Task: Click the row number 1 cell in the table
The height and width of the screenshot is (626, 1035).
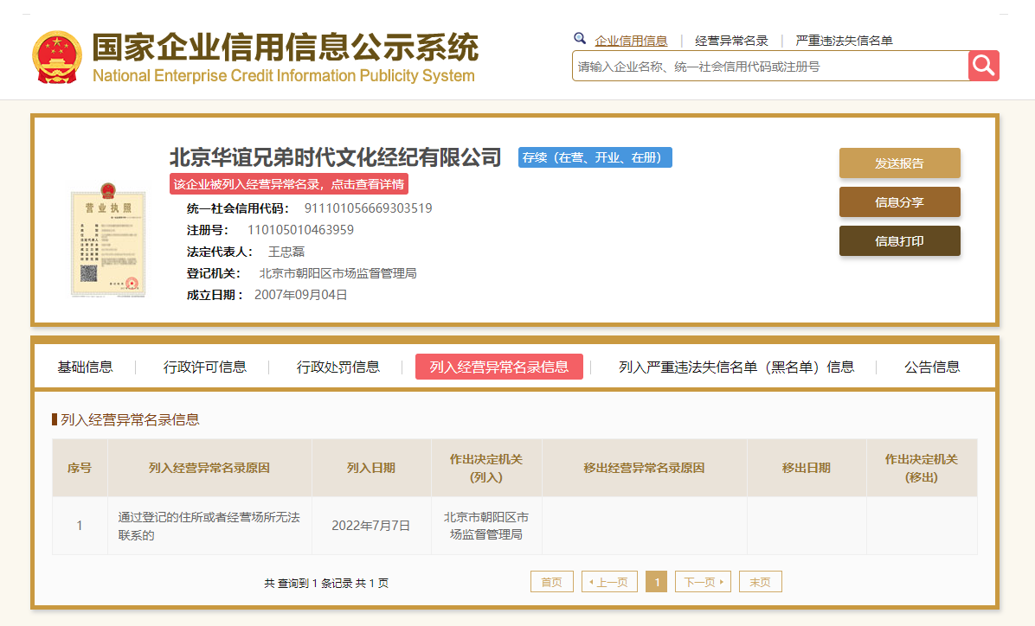Action: coord(80,525)
